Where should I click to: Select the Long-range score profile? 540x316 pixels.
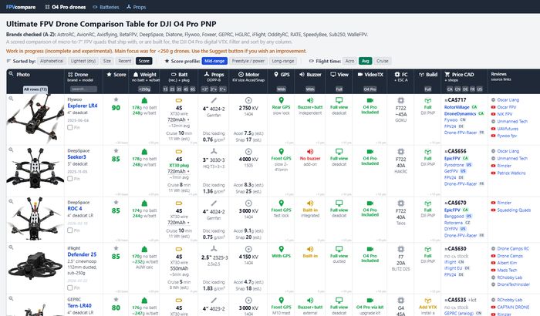[283, 61]
